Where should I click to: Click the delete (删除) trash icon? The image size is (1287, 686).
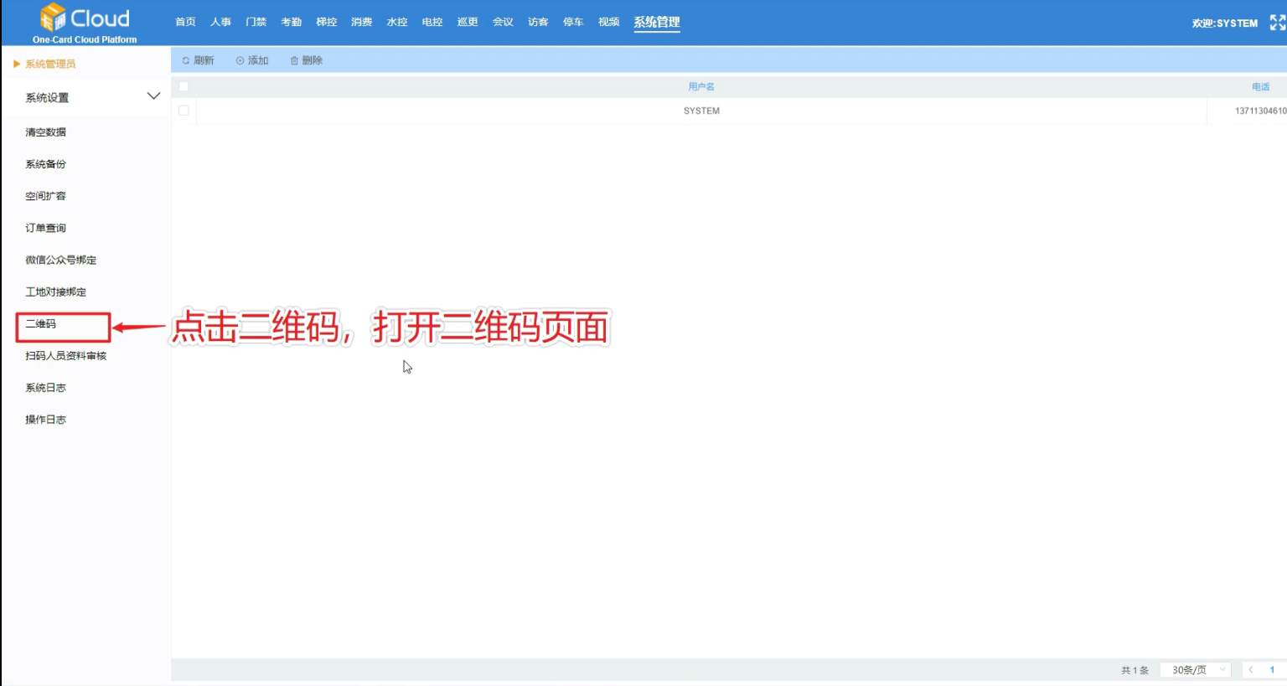coord(294,60)
